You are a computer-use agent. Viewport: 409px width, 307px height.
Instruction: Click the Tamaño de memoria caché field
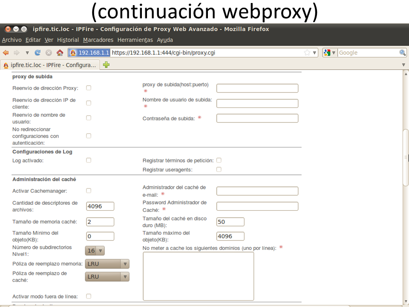click(x=100, y=222)
